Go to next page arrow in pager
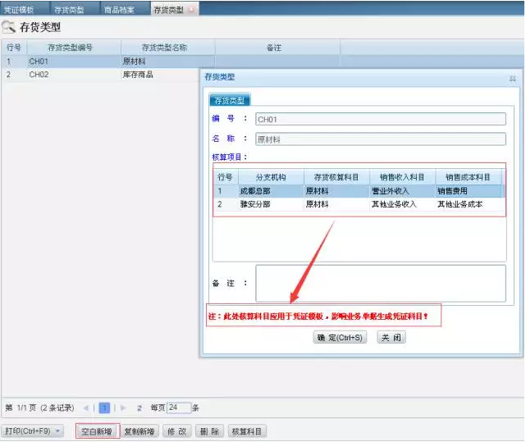The height and width of the screenshot is (442, 526). click(124, 408)
